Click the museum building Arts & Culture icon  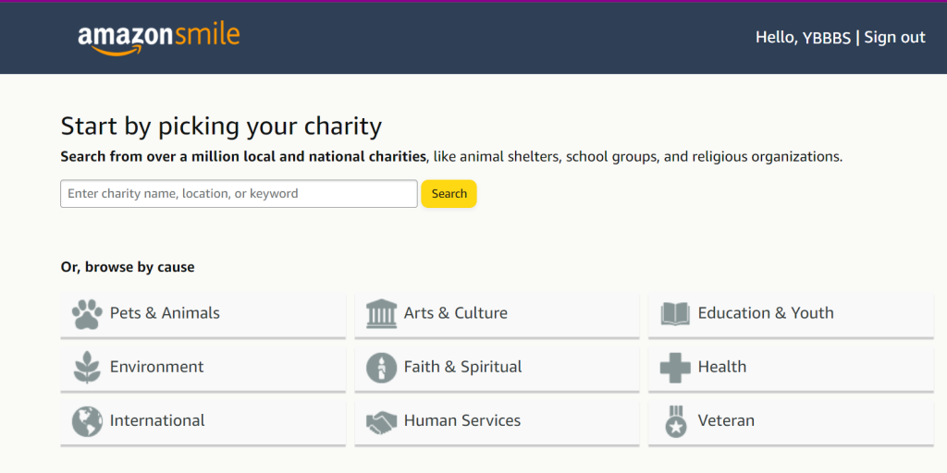pos(381,314)
